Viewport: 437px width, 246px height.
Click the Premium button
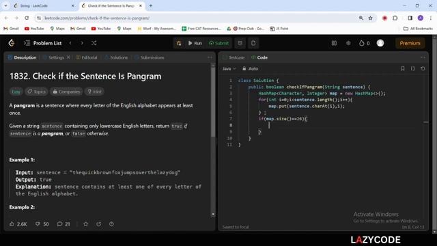click(x=410, y=43)
